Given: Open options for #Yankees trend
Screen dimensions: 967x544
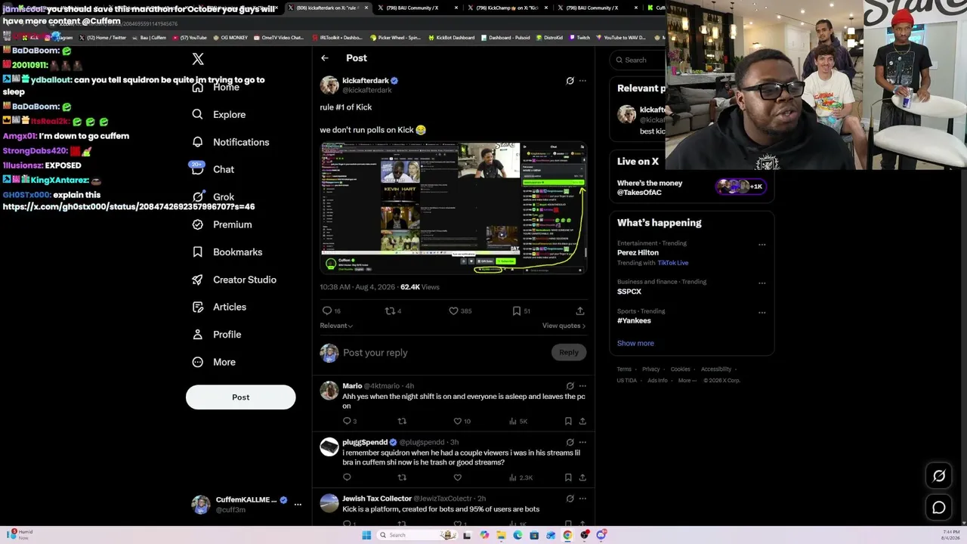Looking at the screenshot, I should click(x=762, y=313).
